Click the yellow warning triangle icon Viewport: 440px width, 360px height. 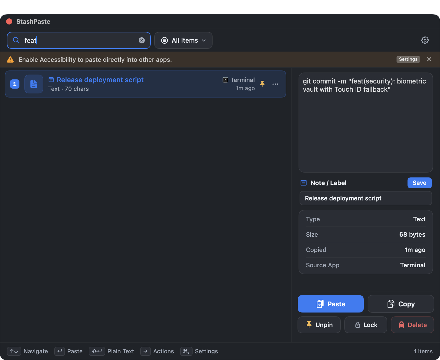pyautogui.click(x=10, y=59)
